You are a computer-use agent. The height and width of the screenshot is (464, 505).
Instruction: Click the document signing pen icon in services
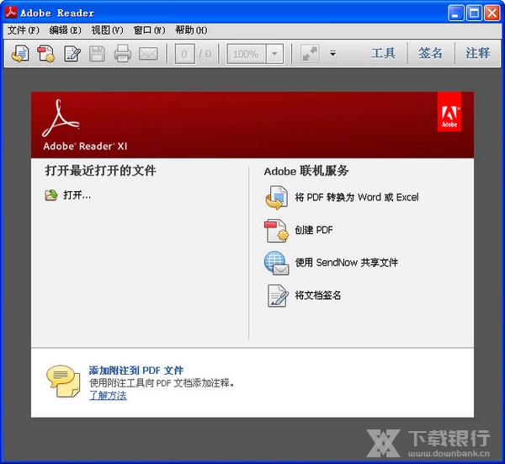(x=277, y=296)
